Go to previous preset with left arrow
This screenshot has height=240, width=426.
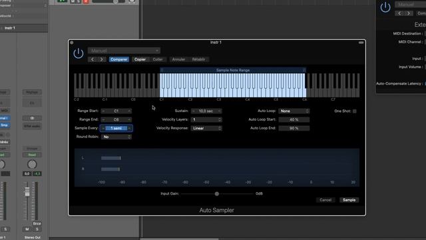coord(93,59)
